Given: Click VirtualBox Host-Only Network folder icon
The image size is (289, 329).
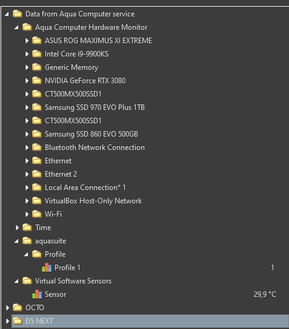Looking at the screenshot, I should [37, 201].
